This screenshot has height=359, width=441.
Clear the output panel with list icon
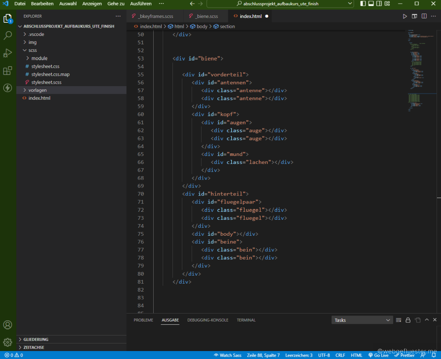[398, 320]
